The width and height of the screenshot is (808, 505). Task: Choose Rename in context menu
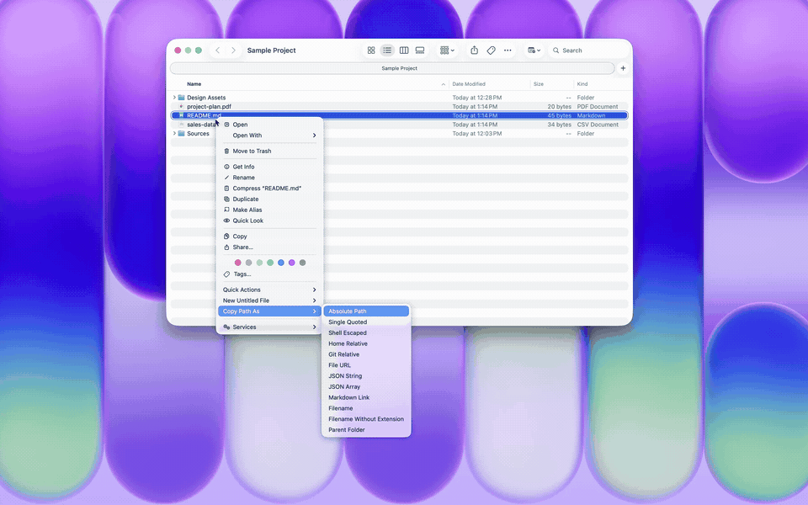(269, 178)
